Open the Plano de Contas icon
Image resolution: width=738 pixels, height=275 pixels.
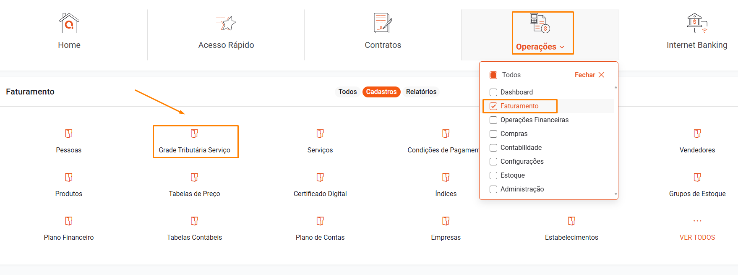click(320, 221)
